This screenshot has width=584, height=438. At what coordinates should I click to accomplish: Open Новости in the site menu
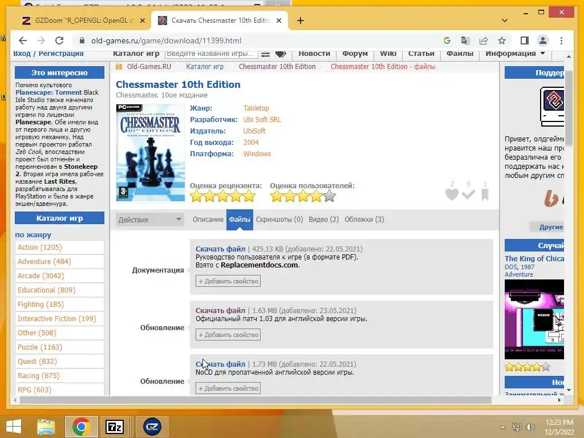click(x=314, y=54)
